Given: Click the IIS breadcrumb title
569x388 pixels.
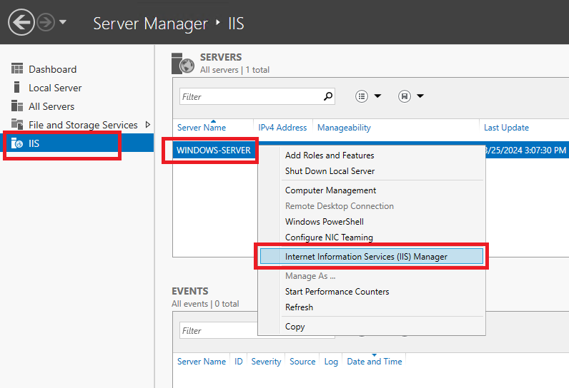Looking at the screenshot, I should coord(236,24).
